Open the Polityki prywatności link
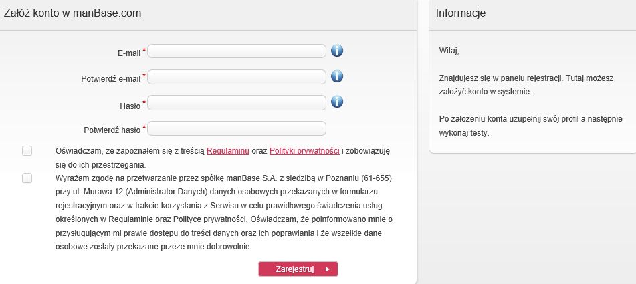Screen dimensions: 636x284 pyautogui.click(x=304, y=151)
